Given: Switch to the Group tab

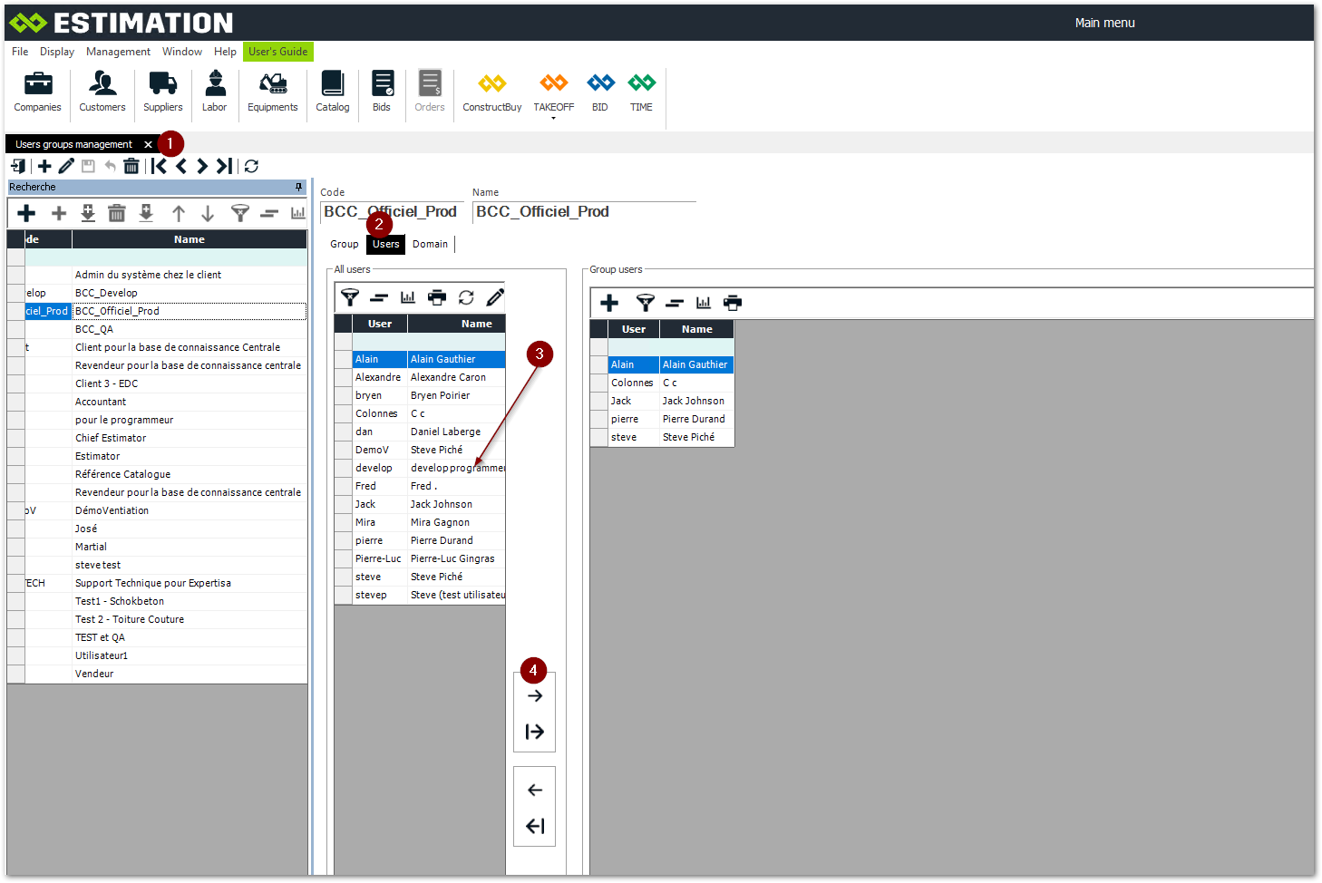Looking at the screenshot, I should pos(344,244).
